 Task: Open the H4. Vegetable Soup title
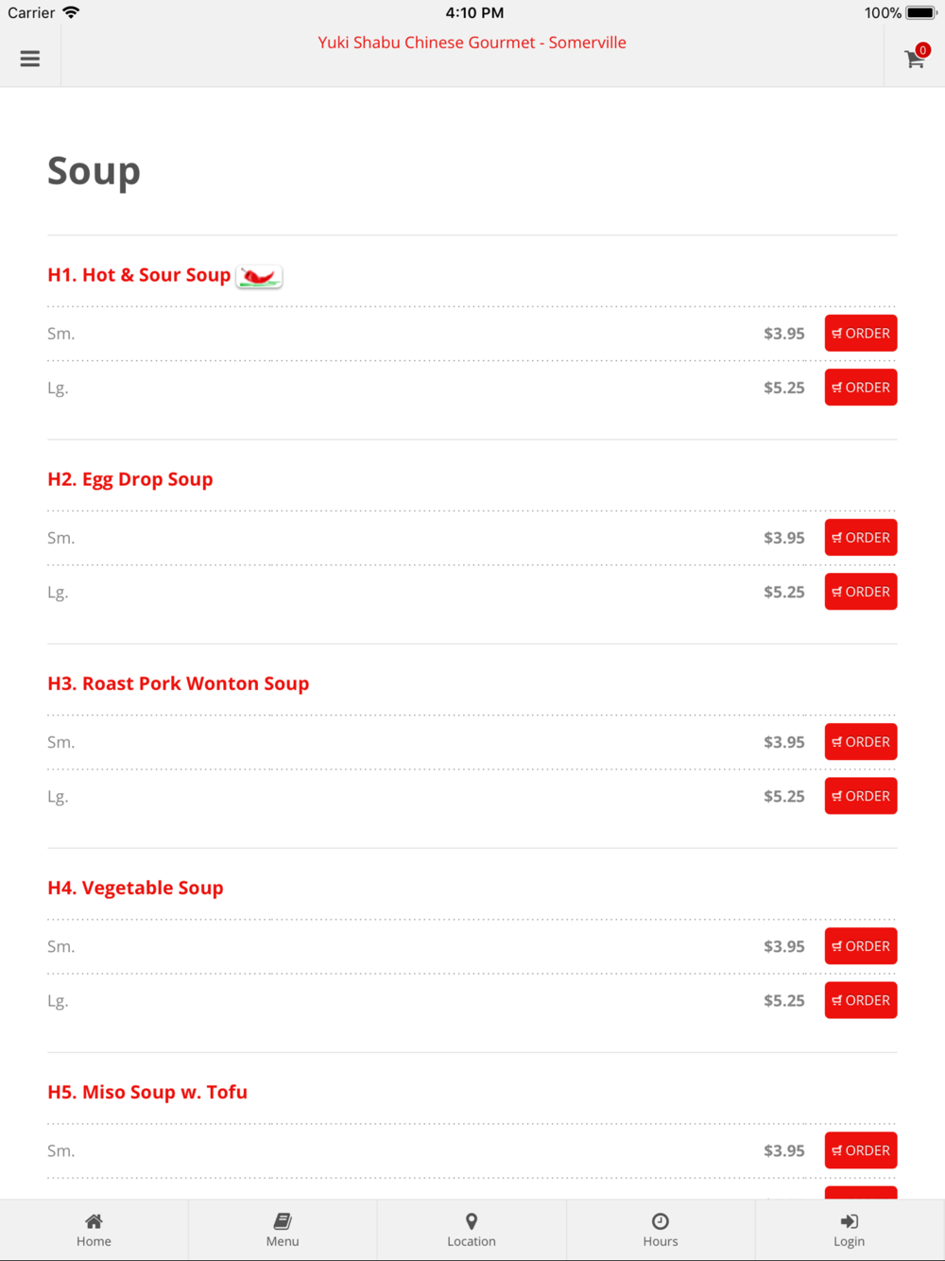click(x=135, y=888)
